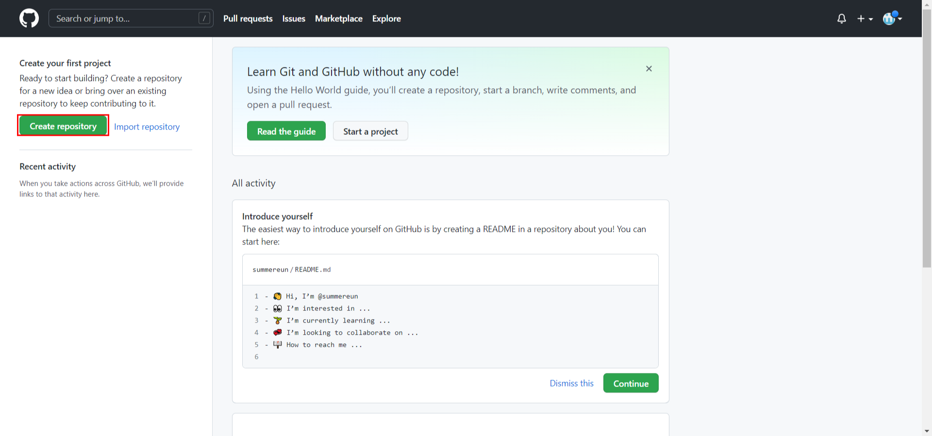Click the Create repository button
Image resolution: width=932 pixels, height=436 pixels.
click(x=63, y=126)
